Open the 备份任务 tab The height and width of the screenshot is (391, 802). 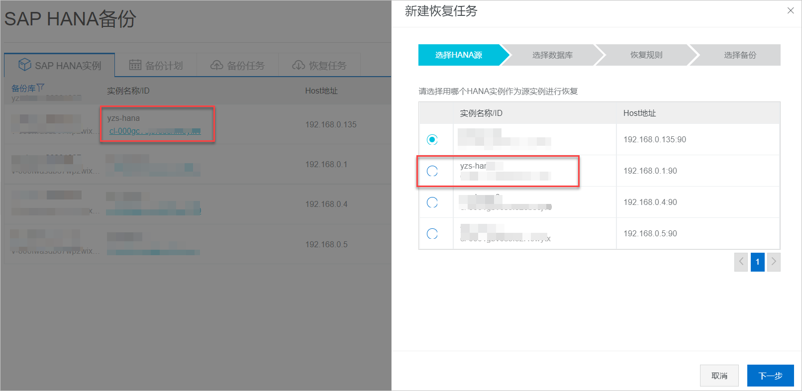coord(237,65)
